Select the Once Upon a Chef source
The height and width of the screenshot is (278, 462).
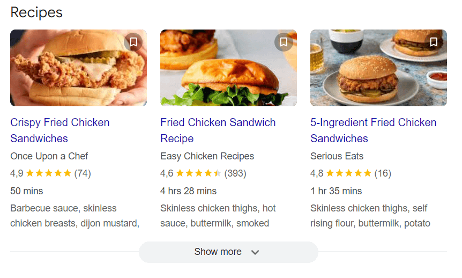[x=49, y=156]
